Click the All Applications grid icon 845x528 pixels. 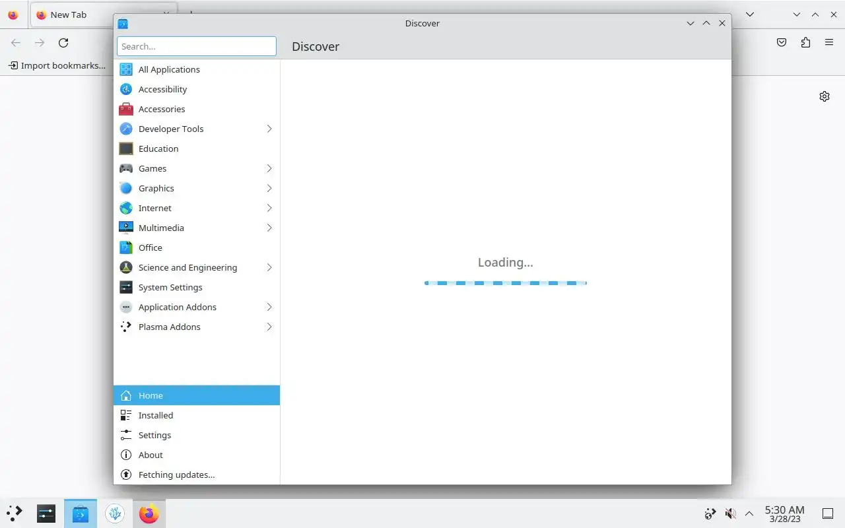click(126, 69)
